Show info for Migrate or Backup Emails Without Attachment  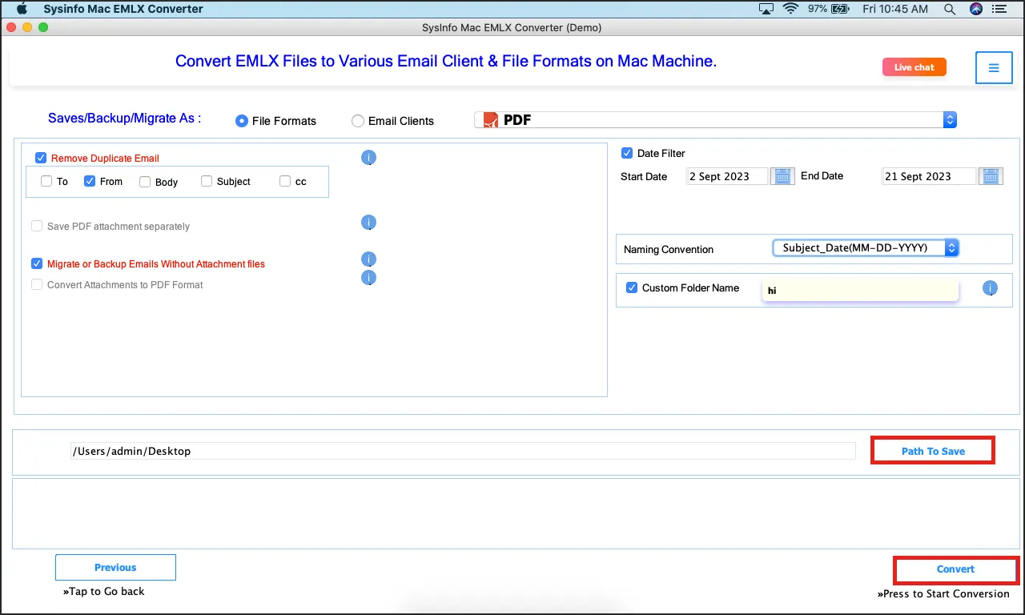pos(368,259)
